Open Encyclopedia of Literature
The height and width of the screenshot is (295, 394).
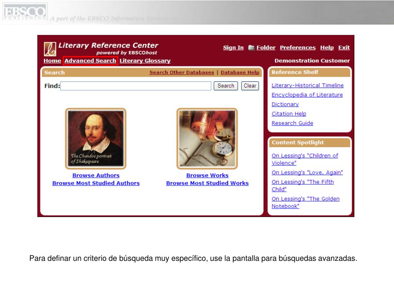click(x=307, y=95)
